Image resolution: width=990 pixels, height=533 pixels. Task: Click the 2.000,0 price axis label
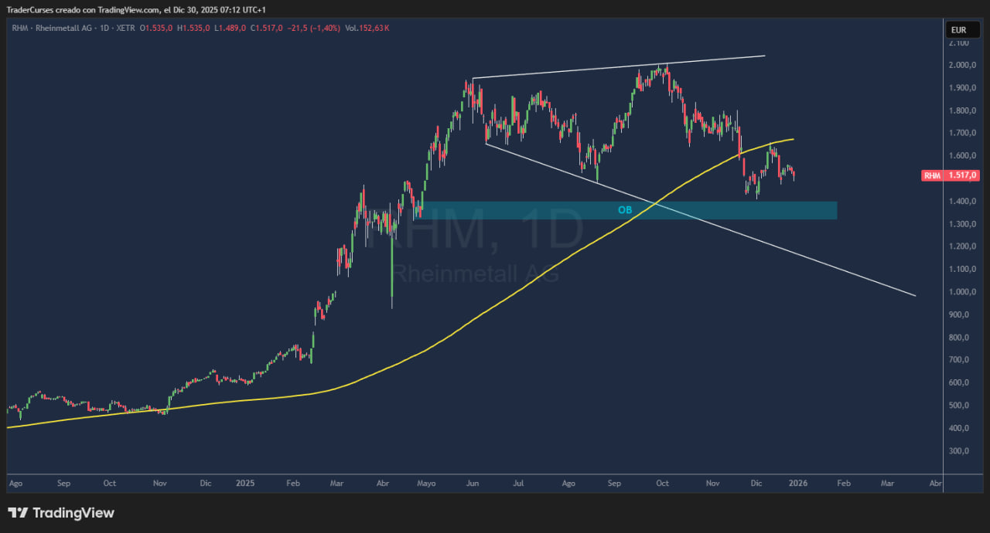click(960, 65)
